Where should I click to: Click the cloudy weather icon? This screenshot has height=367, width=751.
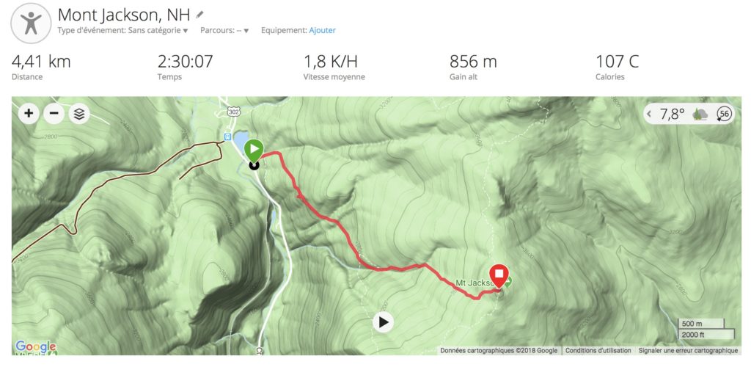[x=700, y=114]
